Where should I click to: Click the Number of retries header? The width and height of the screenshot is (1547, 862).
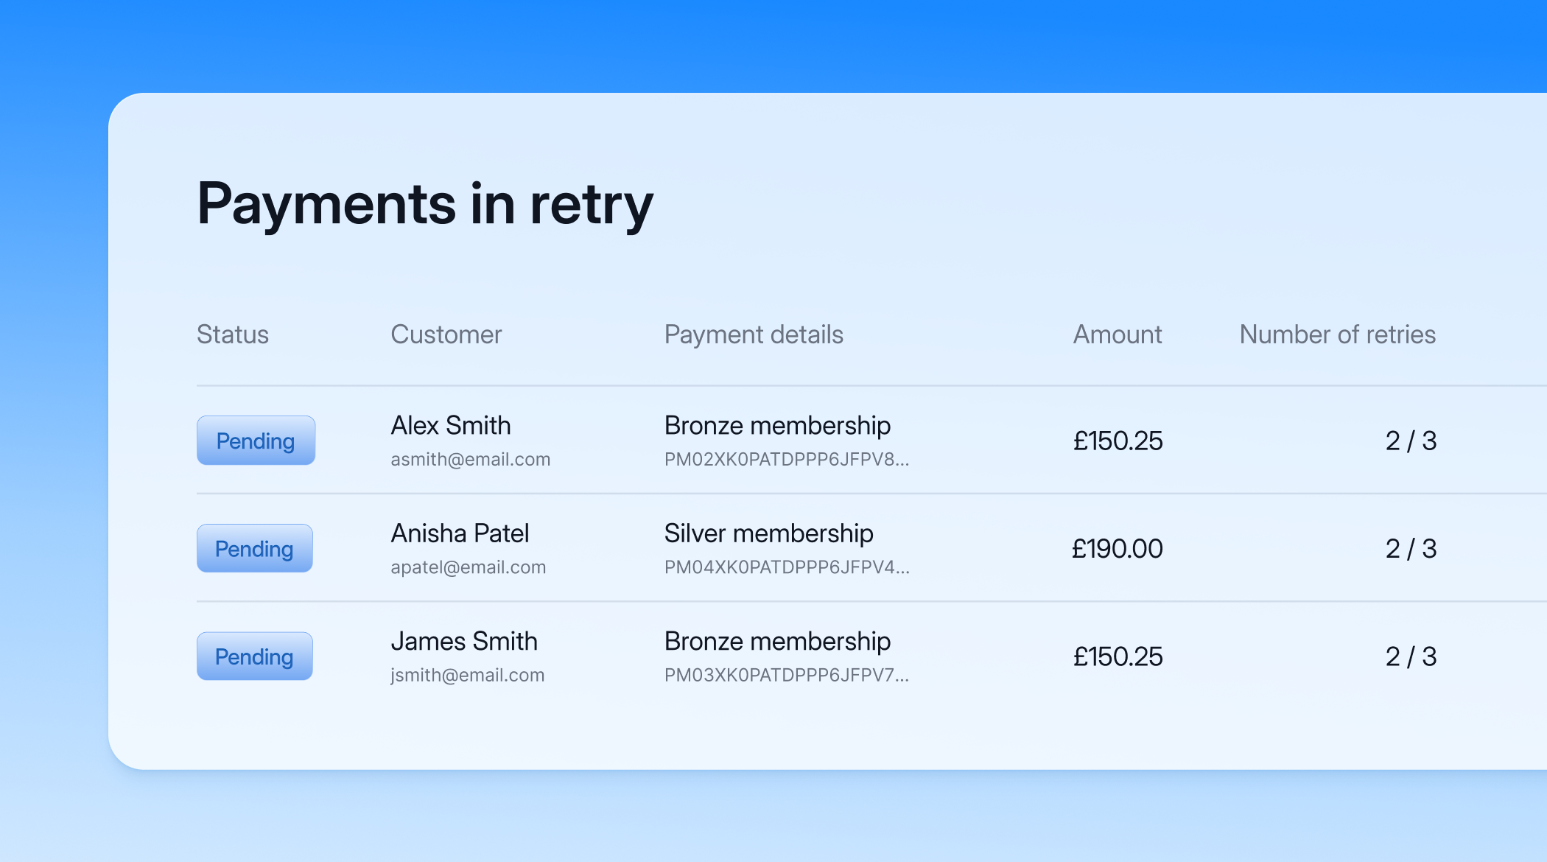point(1338,334)
